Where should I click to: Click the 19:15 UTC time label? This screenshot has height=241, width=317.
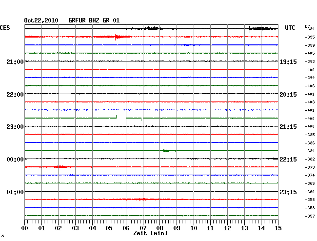288,62
